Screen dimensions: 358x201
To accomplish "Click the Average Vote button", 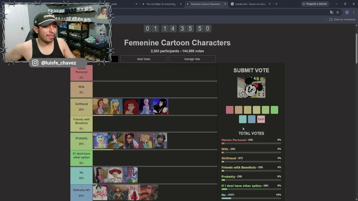I will (192, 59).
